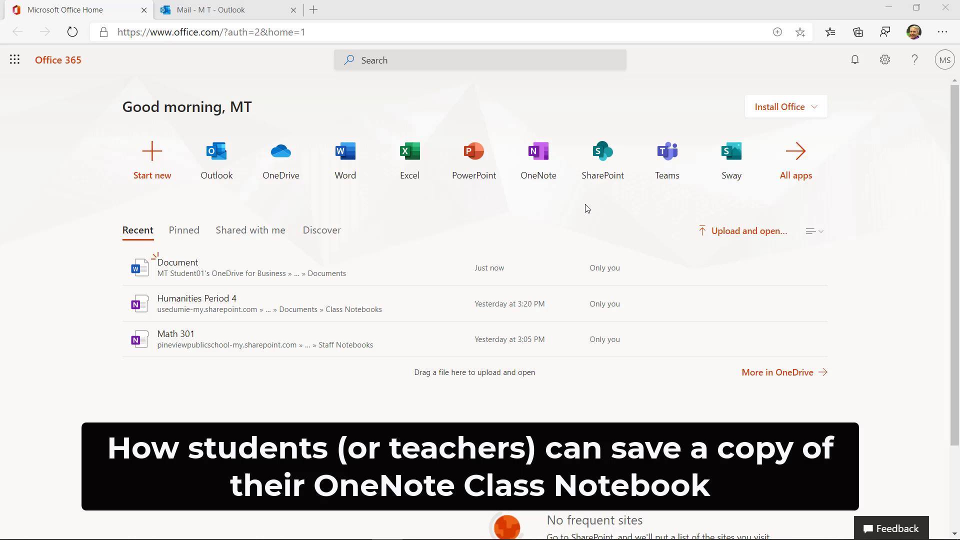Click the Just now timestamp for Document
The width and height of the screenshot is (960, 540).
[x=489, y=268]
